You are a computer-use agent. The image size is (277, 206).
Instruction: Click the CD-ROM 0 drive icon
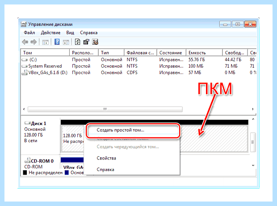tap(28, 160)
